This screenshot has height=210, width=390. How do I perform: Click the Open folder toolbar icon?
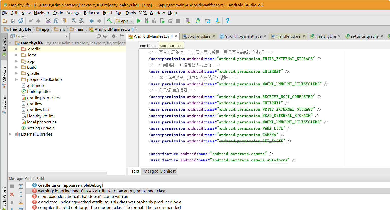coord(5,21)
